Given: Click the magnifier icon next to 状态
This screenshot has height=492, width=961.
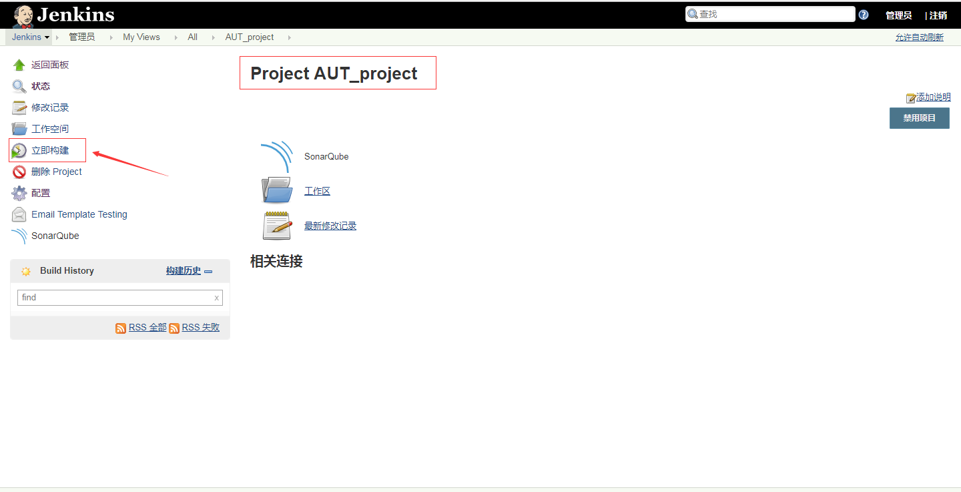Looking at the screenshot, I should tap(19, 86).
